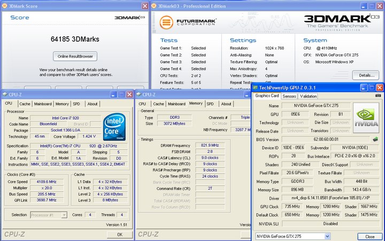This screenshot has width=385, height=241.
Task: Click the Multiplier value 'x 20.0'
Action: tap(47, 188)
